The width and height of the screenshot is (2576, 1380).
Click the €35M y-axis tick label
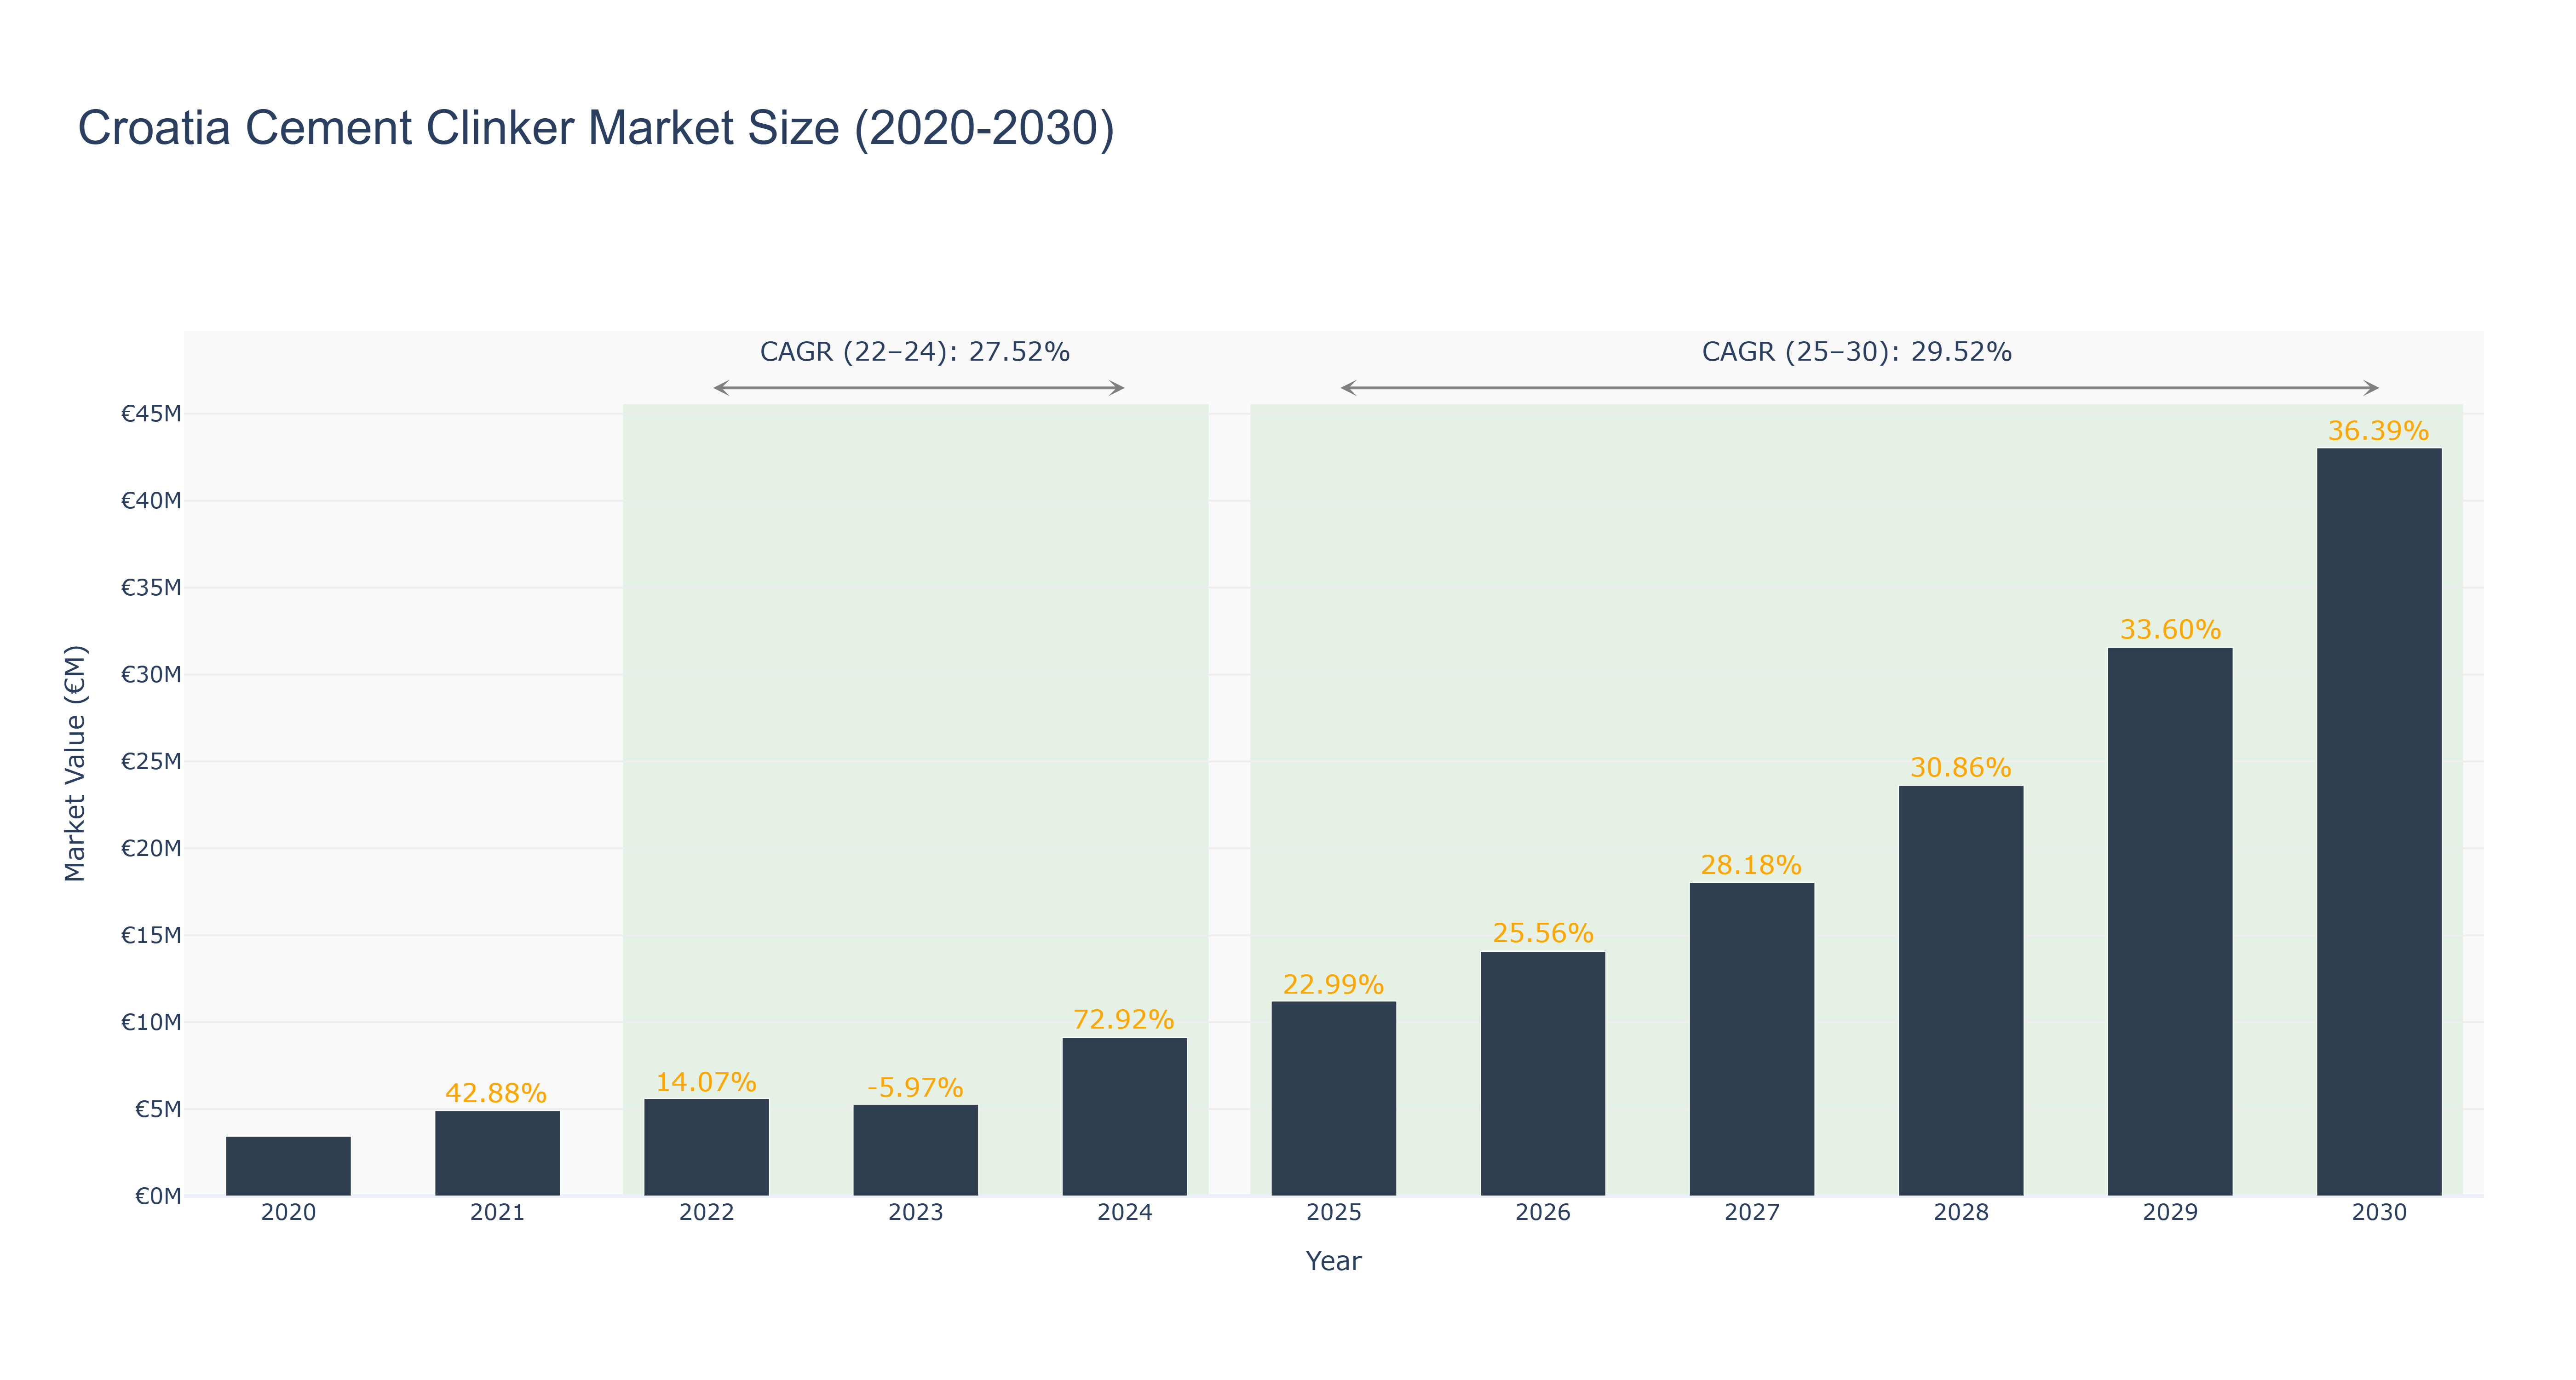pyautogui.click(x=151, y=588)
